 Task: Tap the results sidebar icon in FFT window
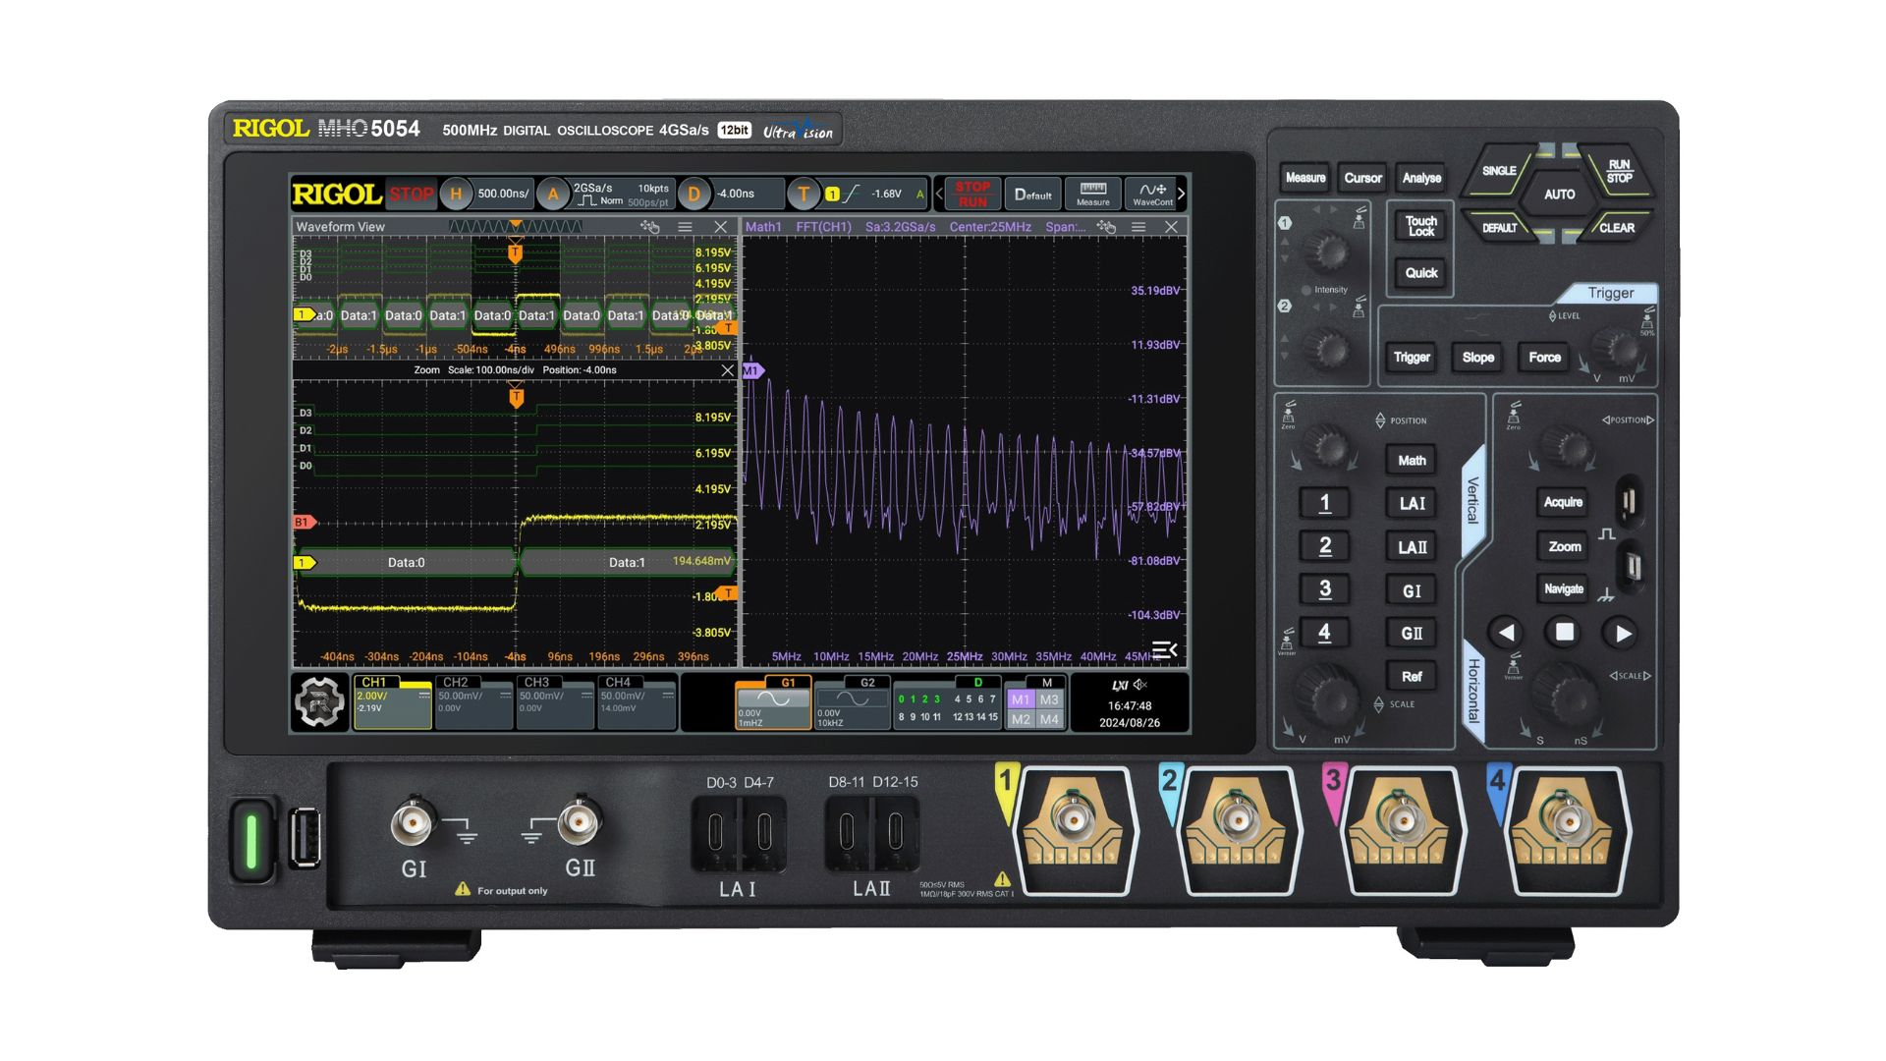(1164, 649)
